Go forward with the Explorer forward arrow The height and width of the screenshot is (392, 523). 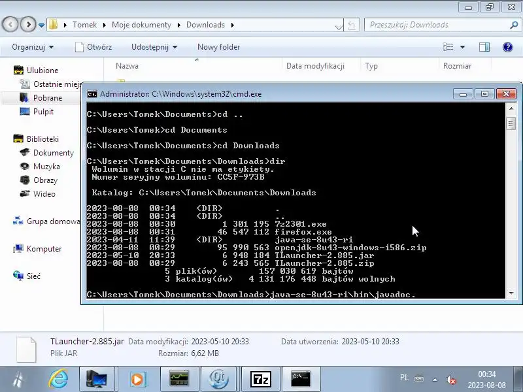[28, 24]
